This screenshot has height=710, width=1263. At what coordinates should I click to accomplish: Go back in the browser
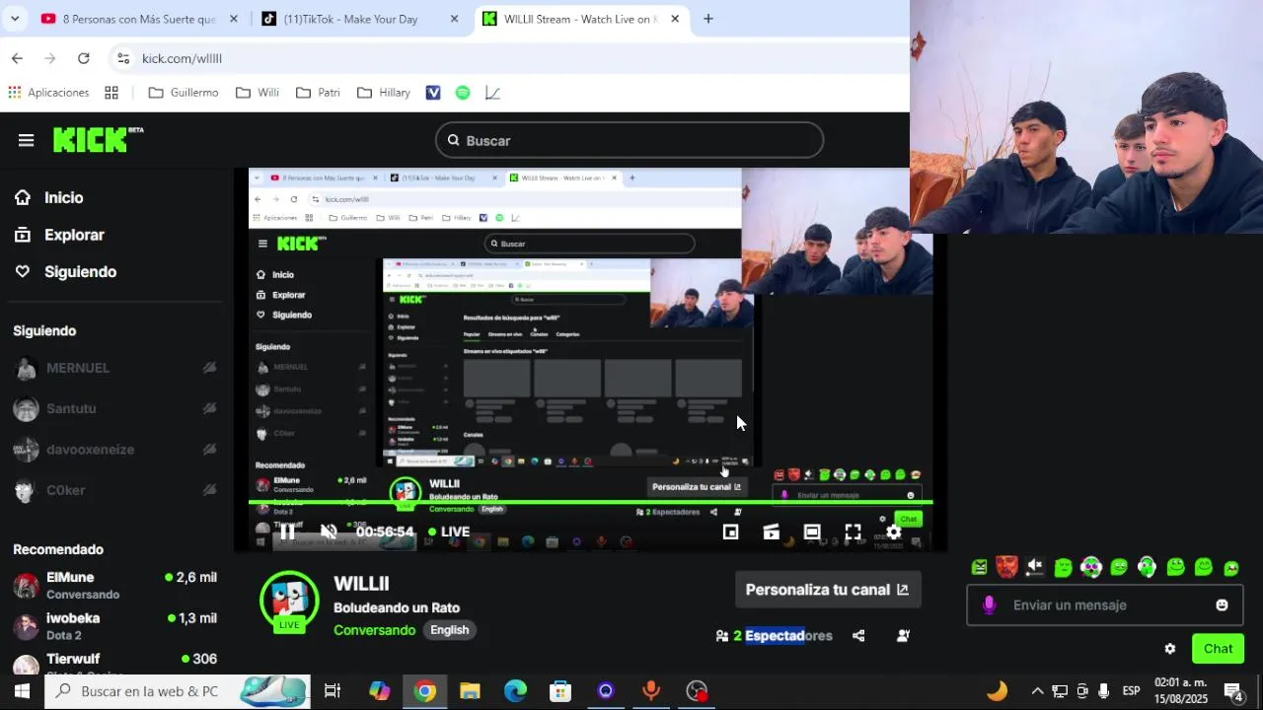click(17, 58)
